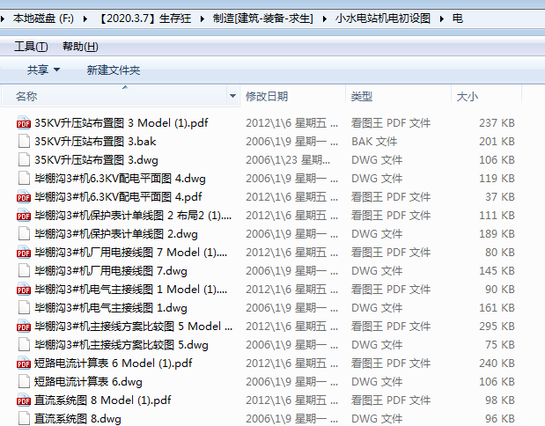Click the 237 KB size cell
The image size is (545, 426).
[497, 123]
